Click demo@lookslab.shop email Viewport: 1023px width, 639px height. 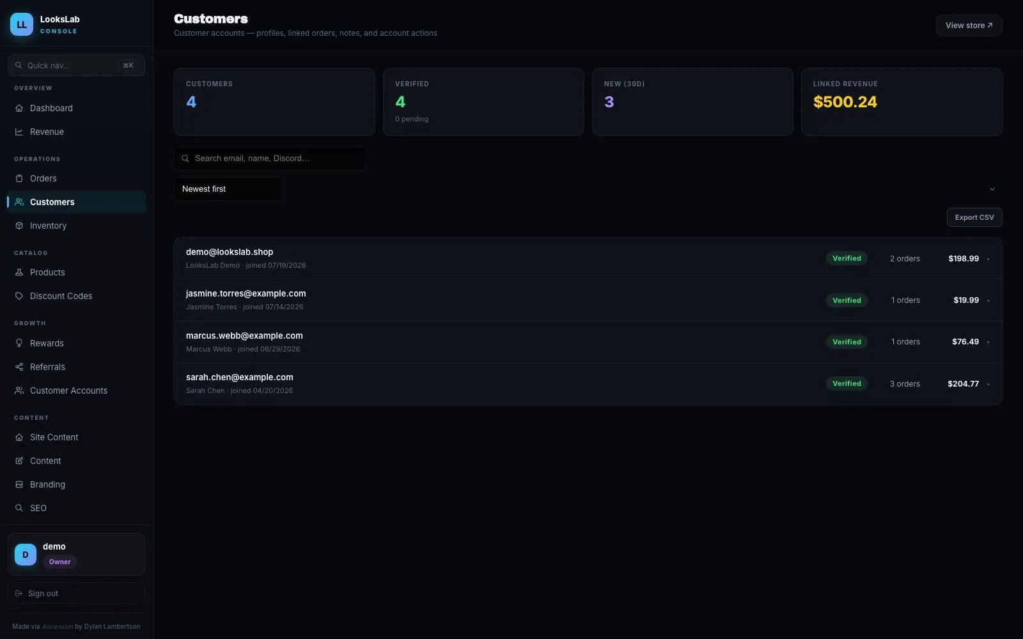coord(230,252)
